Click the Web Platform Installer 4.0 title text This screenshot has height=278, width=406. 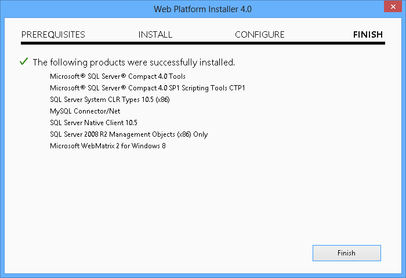click(203, 9)
